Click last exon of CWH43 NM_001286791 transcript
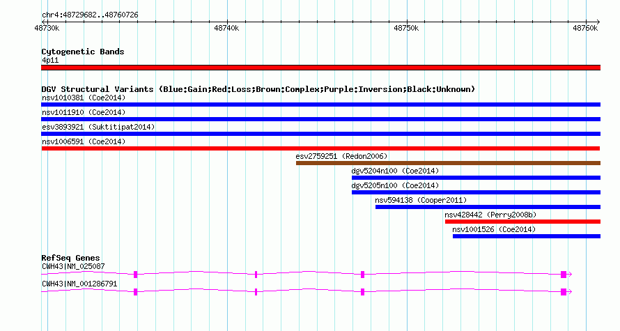The image size is (620, 331). (564, 292)
